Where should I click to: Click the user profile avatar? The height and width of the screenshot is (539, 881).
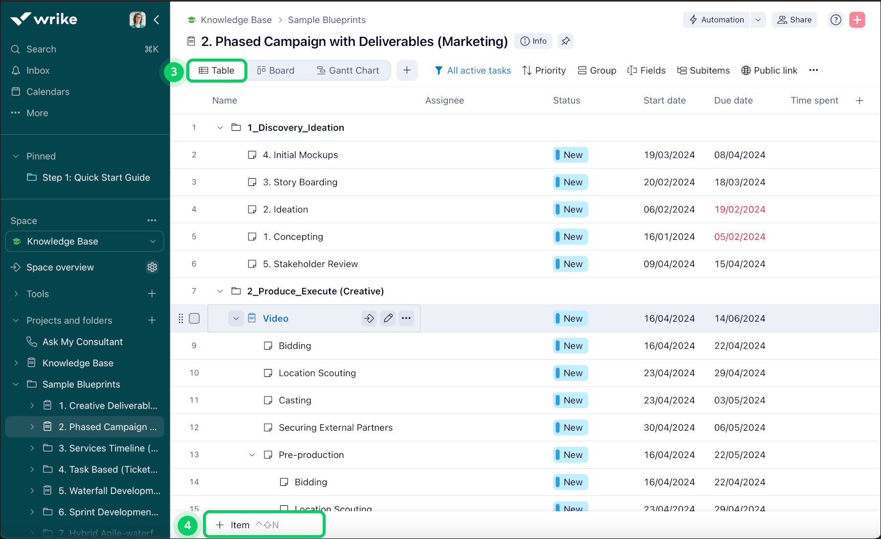pyautogui.click(x=137, y=20)
